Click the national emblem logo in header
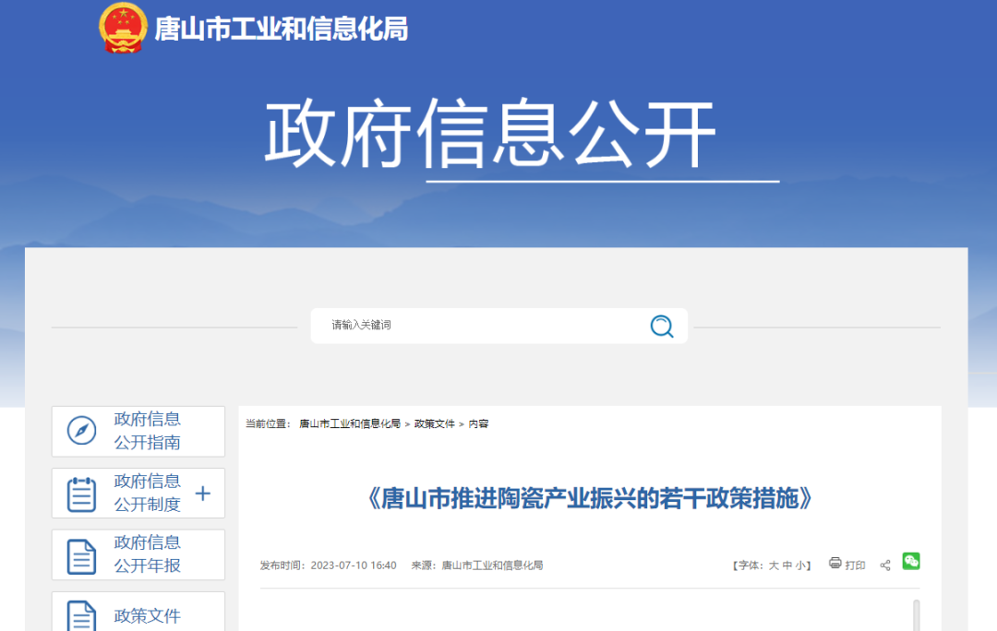The width and height of the screenshot is (997, 631). [x=123, y=29]
